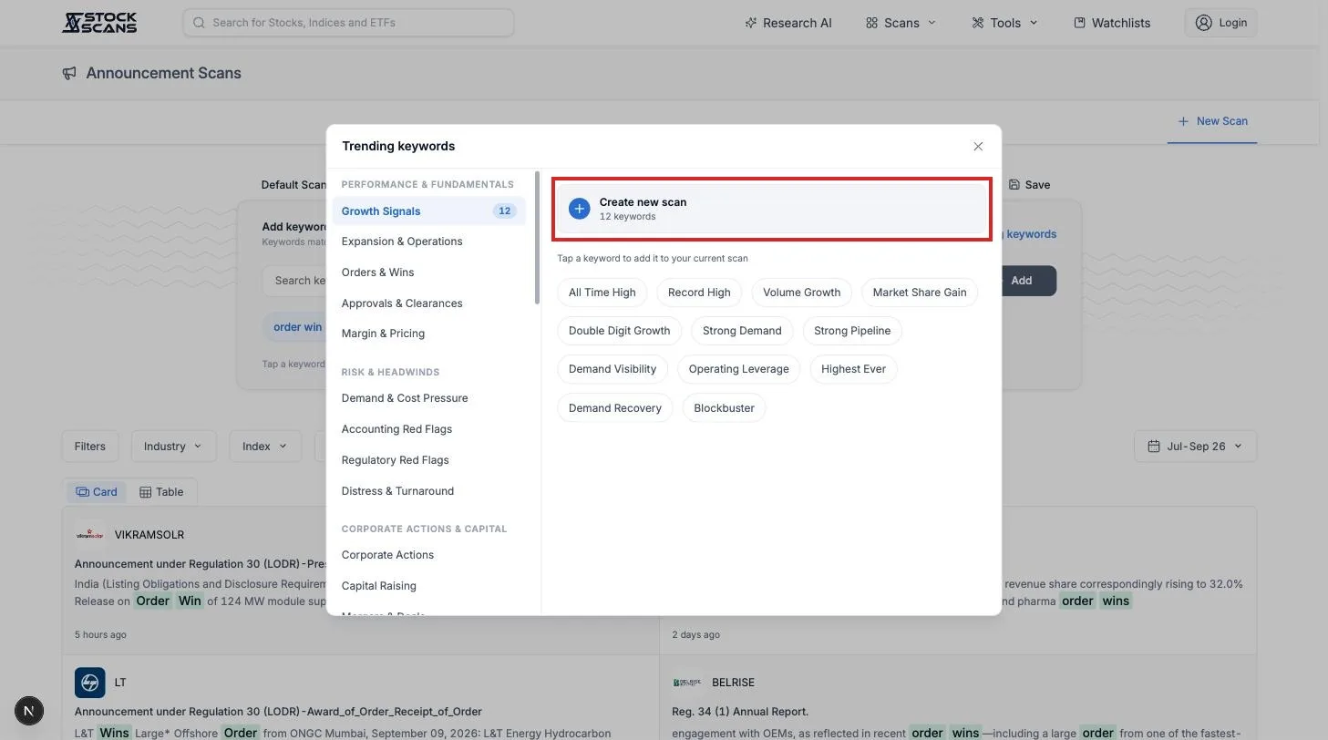Open the LT Award of Order announcement
The width and height of the screenshot is (1328, 740).
(x=278, y=712)
